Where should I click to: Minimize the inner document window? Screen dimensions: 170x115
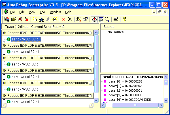click(x=154, y=12)
